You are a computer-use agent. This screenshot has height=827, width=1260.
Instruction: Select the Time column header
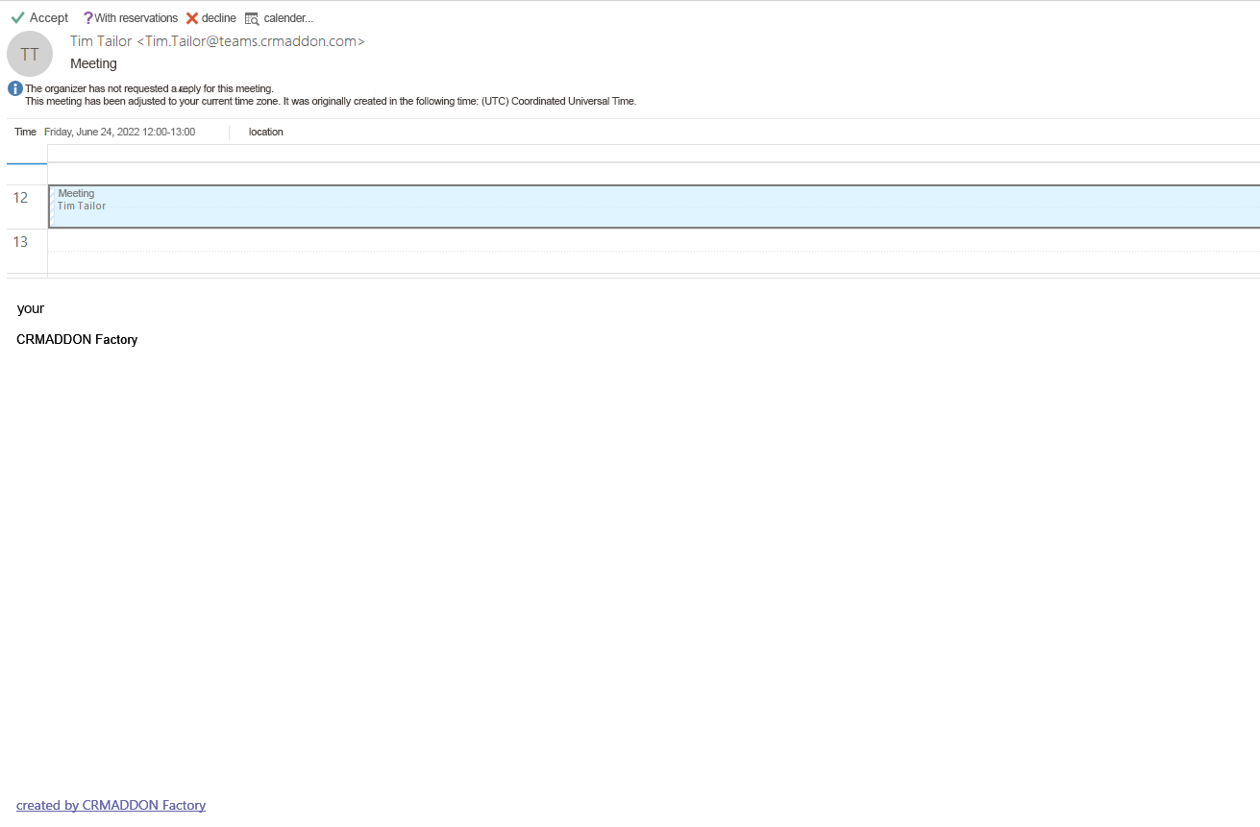click(x=25, y=132)
